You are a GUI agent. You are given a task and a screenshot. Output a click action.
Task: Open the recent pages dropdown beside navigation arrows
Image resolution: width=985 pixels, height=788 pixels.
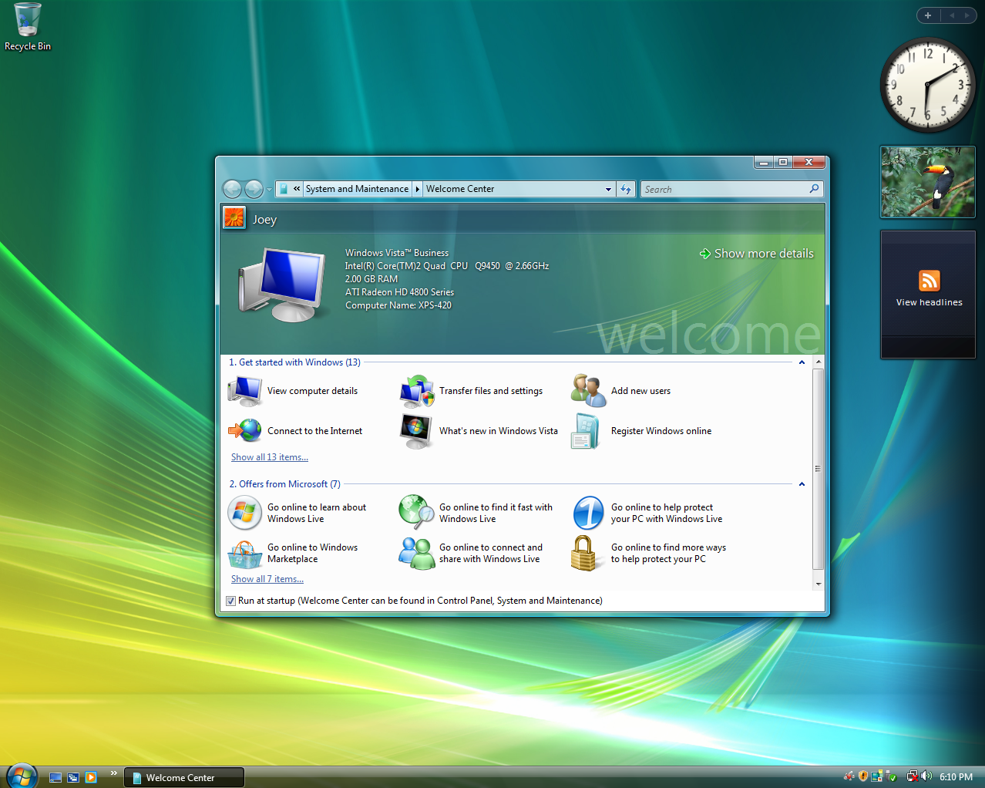[x=269, y=189]
